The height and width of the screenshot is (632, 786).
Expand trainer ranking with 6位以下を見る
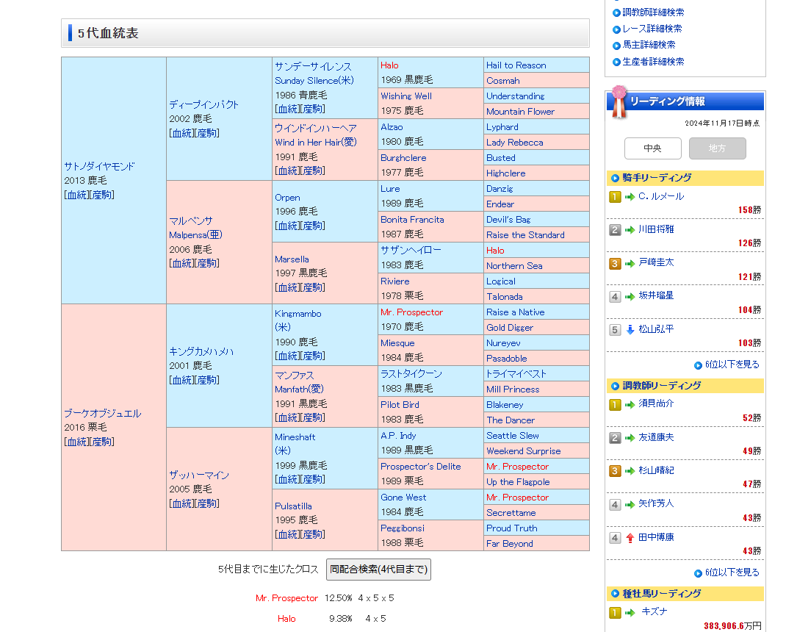coord(732,572)
